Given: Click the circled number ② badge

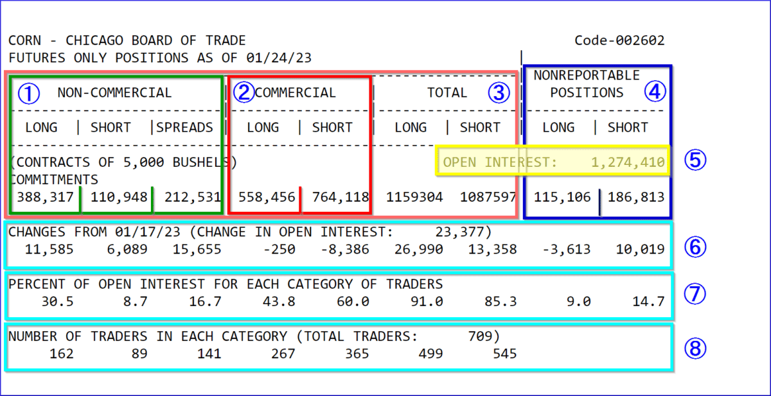Looking at the screenshot, I should point(244,92).
